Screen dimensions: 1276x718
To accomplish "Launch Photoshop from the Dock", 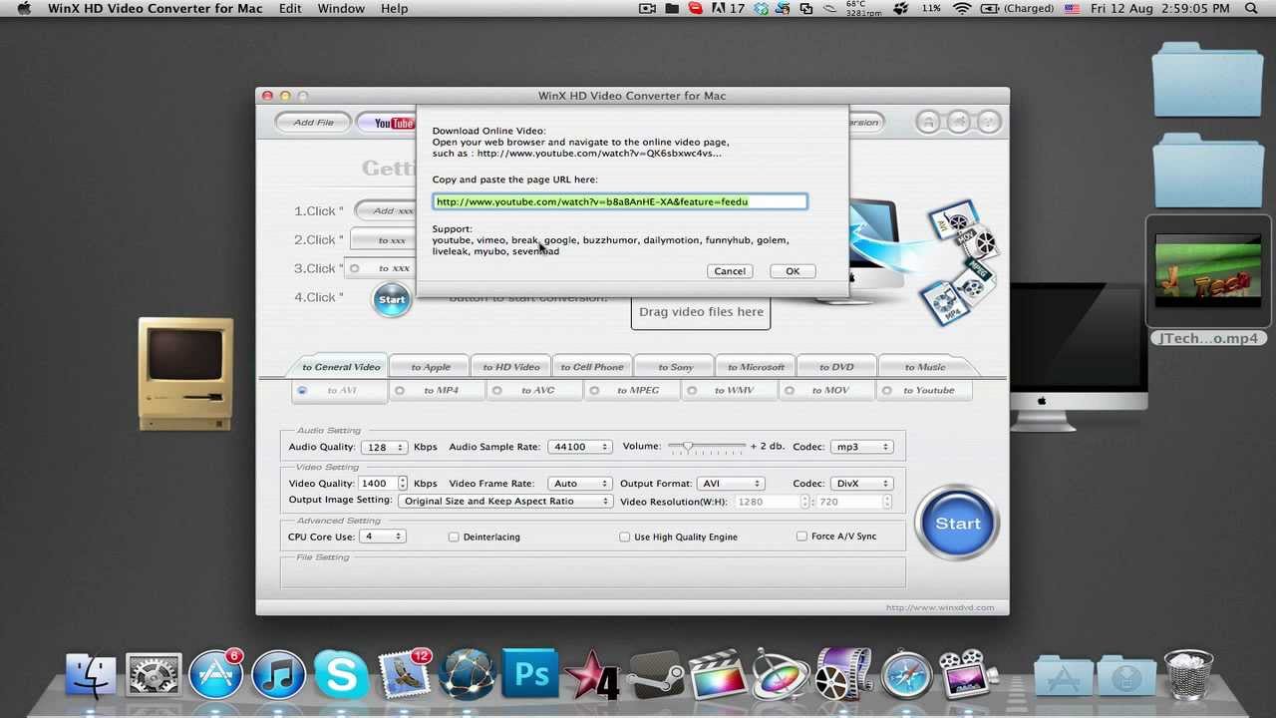I will click(530, 675).
